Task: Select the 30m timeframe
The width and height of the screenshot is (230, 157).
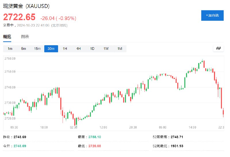Action: (51, 49)
